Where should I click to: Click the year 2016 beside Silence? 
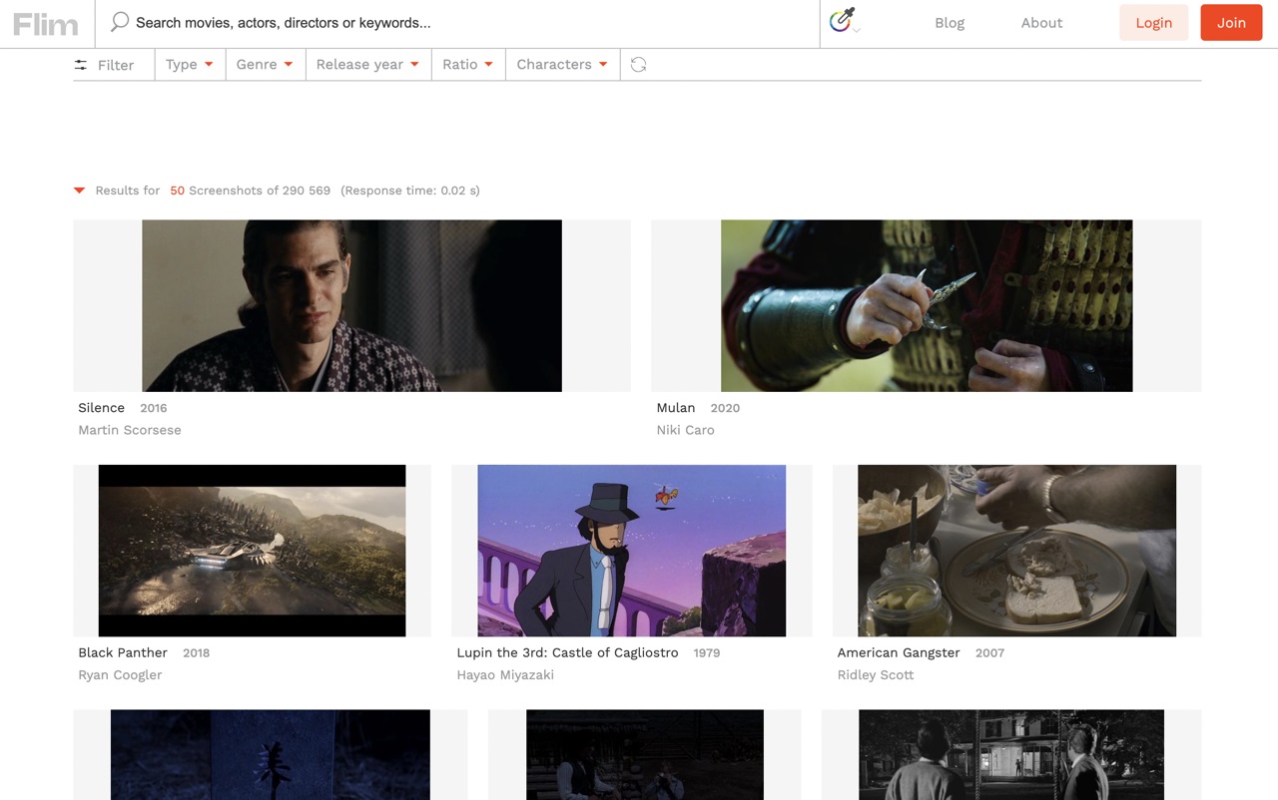point(154,408)
